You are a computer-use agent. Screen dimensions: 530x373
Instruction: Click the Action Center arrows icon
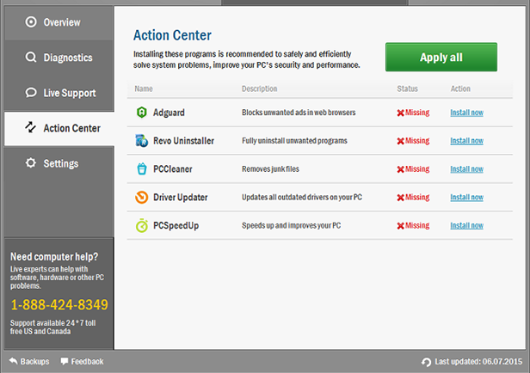[x=30, y=127]
